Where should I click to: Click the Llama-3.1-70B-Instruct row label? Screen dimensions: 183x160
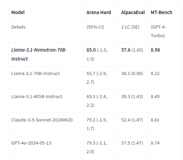point(35,74)
